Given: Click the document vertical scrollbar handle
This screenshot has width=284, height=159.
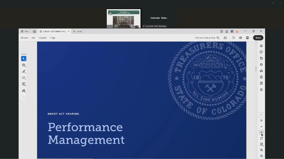Looking at the screenshot, I should (x=256, y=69).
